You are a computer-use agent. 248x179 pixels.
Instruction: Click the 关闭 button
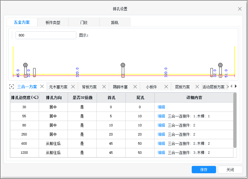pyautogui.click(x=230, y=170)
